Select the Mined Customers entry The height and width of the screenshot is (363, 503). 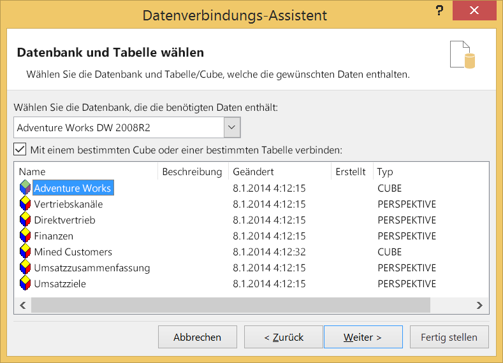pos(73,252)
